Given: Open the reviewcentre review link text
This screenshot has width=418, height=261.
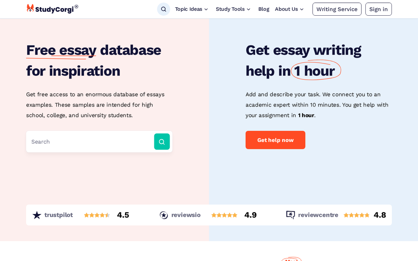Looking at the screenshot, I should (x=318, y=215).
